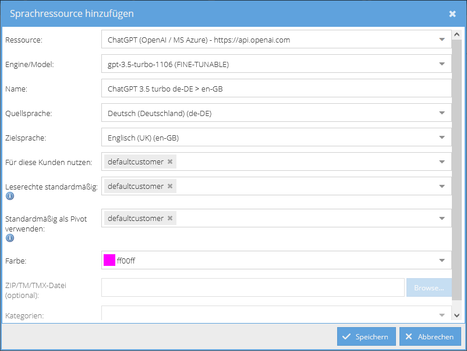This screenshot has height=351, width=467.
Task: Click the Speichern button
Action: click(x=366, y=336)
